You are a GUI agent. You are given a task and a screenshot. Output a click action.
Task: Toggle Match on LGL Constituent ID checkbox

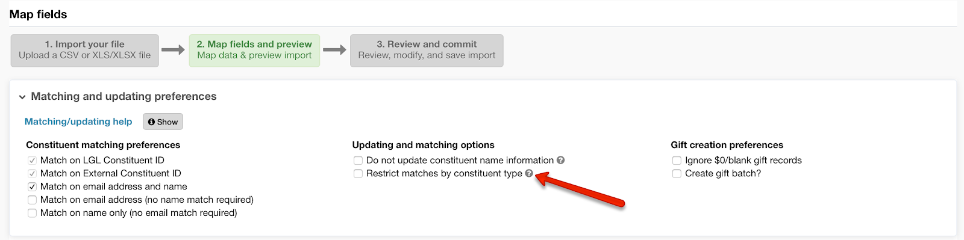pos(33,161)
